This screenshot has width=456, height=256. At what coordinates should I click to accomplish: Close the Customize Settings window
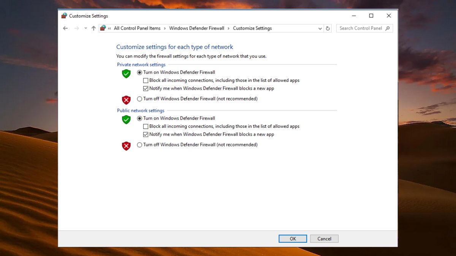389,16
